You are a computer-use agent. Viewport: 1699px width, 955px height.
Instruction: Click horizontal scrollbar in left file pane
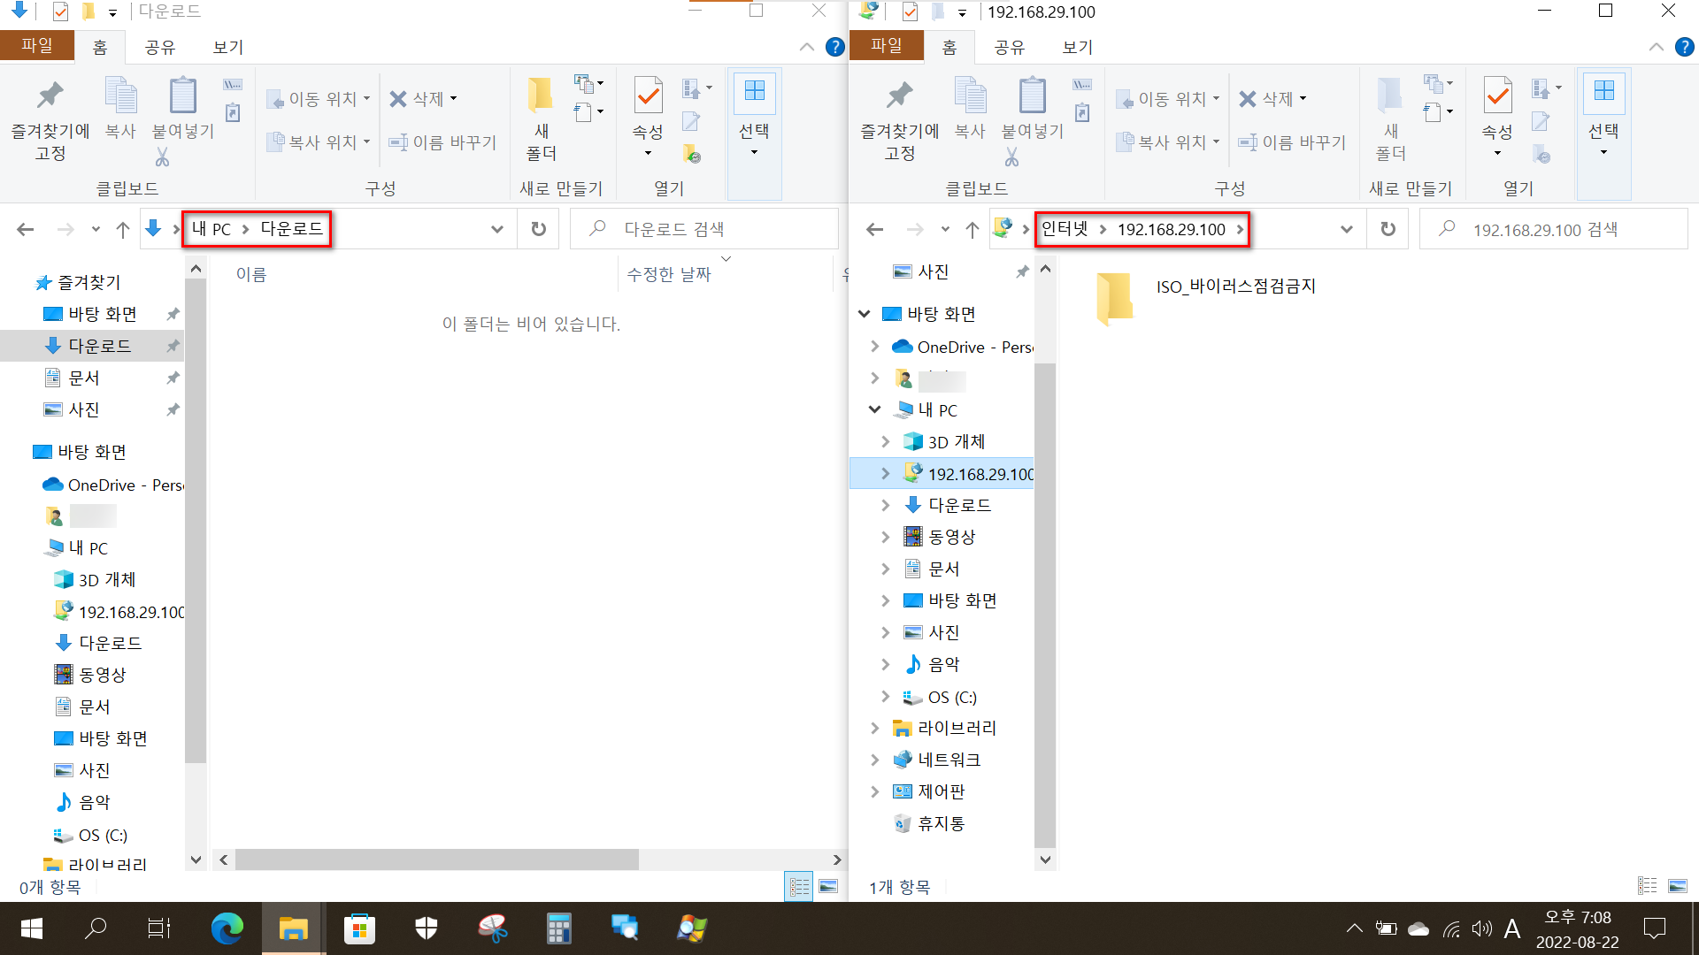coord(437,859)
